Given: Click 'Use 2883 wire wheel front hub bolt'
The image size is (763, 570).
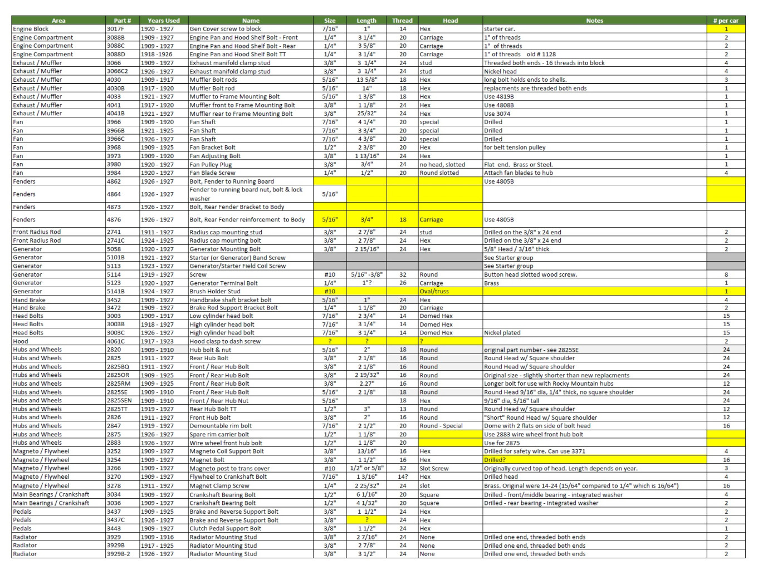Looking at the screenshot, I should (x=534, y=434).
